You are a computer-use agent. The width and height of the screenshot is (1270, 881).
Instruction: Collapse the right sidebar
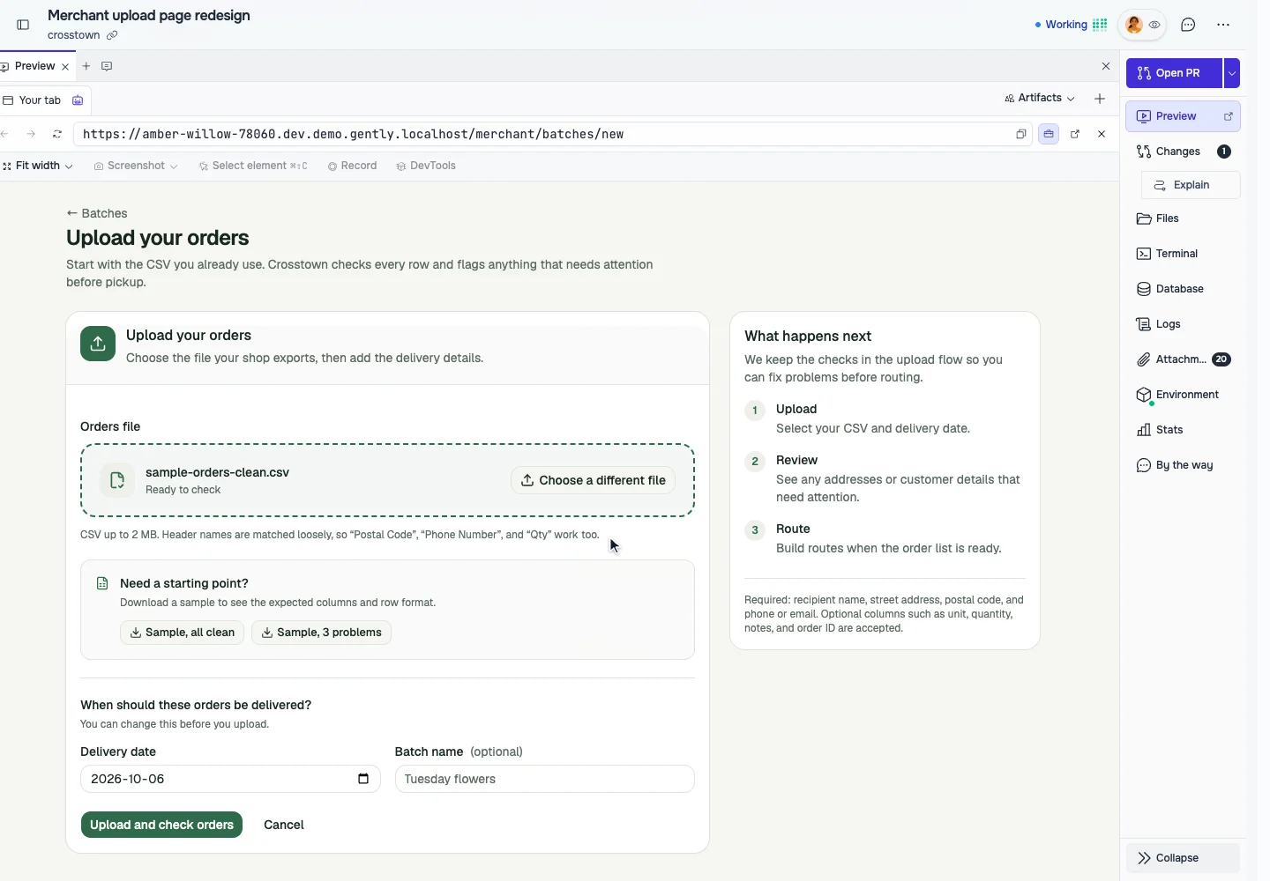point(1183,858)
